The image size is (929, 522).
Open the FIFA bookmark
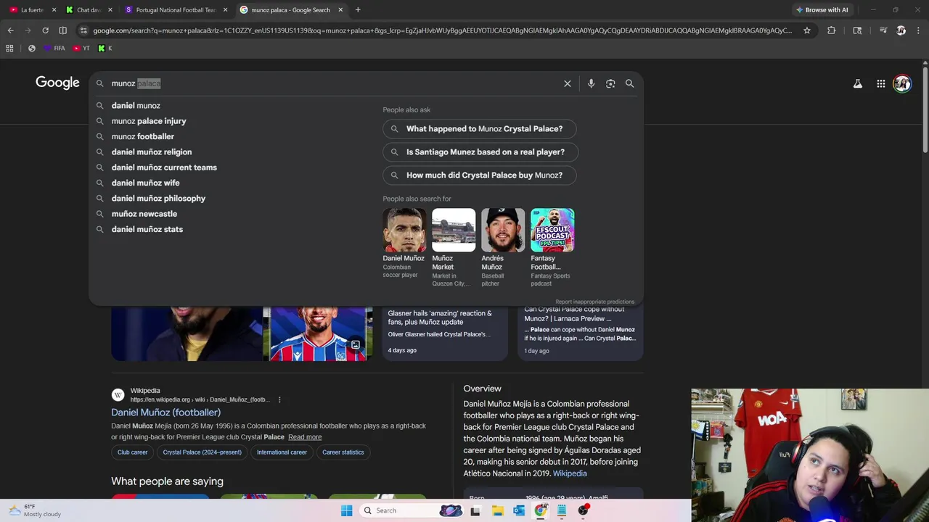coord(54,48)
